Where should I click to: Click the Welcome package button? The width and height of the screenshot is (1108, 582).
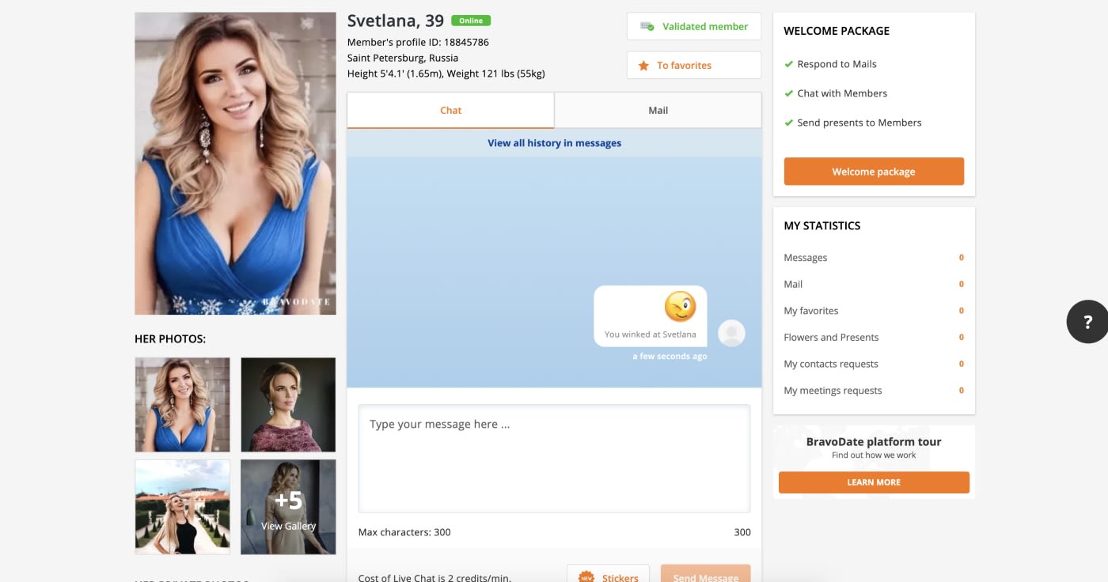[874, 172]
